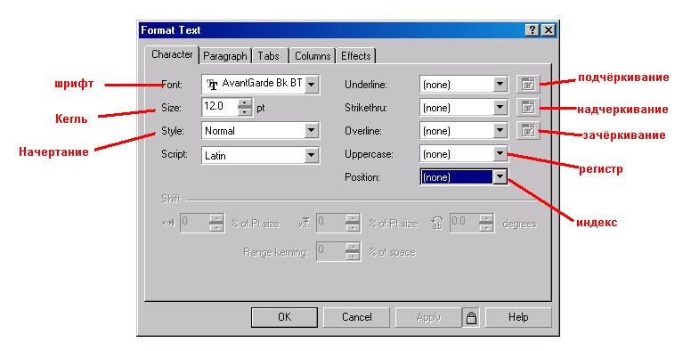This screenshot has height=351, width=683.
Task: Click the vertical shift value field
Action: point(331,223)
